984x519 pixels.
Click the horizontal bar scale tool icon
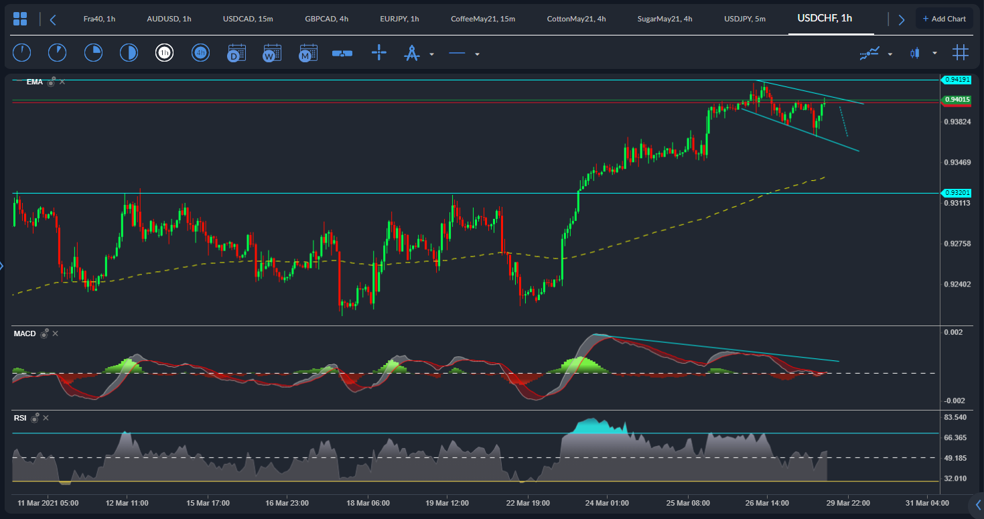(342, 54)
